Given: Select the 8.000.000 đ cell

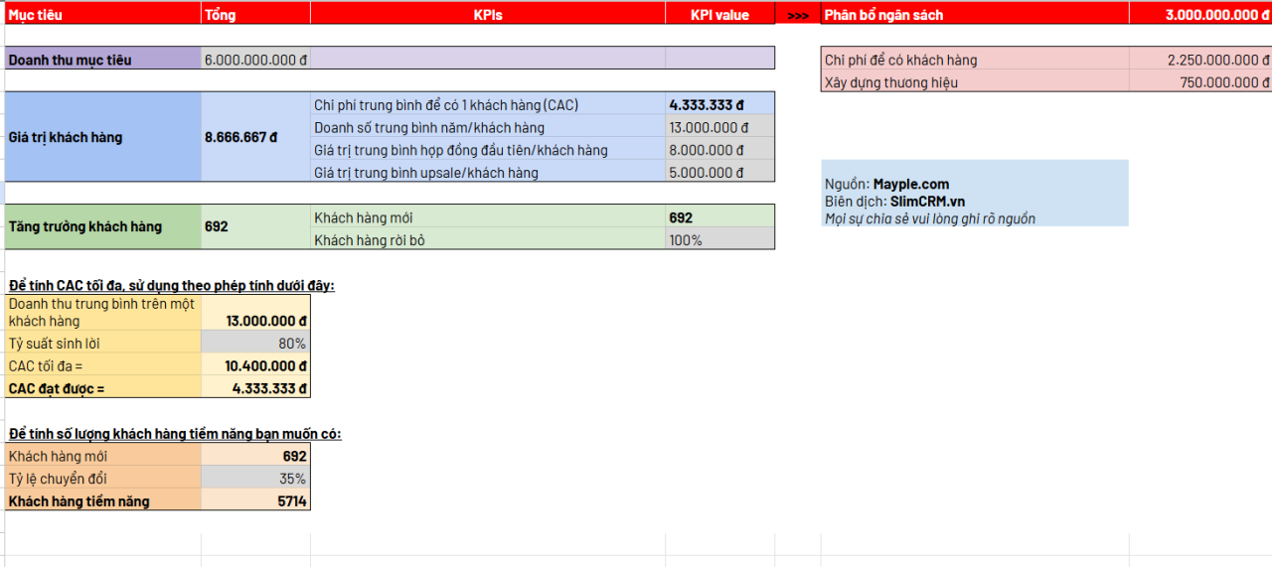Looking at the screenshot, I should [720, 149].
